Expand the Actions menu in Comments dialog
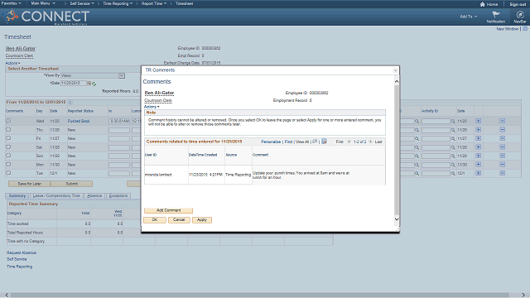 (x=152, y=107)
